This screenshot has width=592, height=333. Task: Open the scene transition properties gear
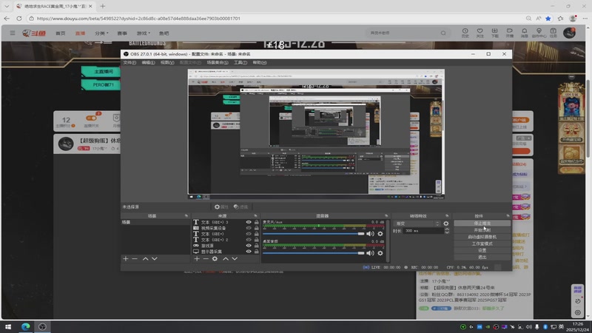446,223
